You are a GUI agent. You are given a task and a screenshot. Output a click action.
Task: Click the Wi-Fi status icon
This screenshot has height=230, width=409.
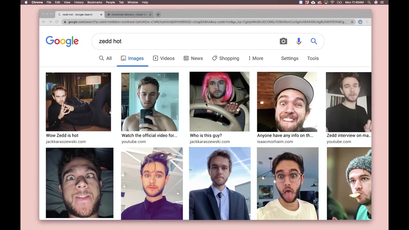pyautogui.click(x=332, y=2)
